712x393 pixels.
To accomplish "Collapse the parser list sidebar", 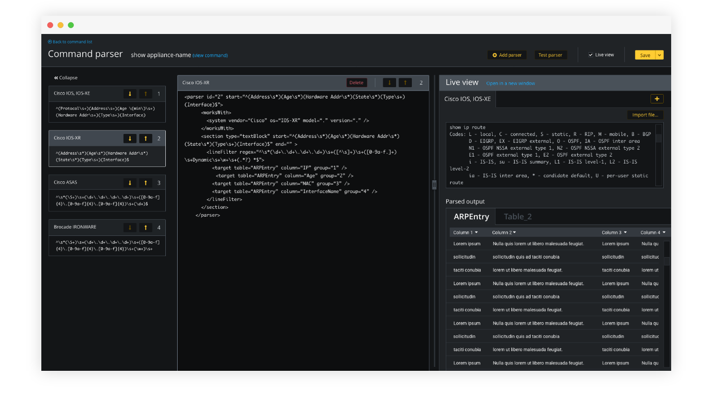I will (x=66, y=78).
